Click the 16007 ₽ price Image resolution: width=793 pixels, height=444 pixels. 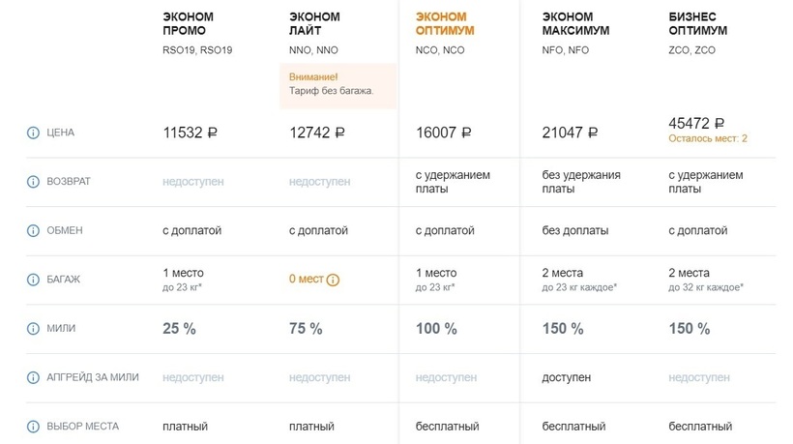coord(443,133)
